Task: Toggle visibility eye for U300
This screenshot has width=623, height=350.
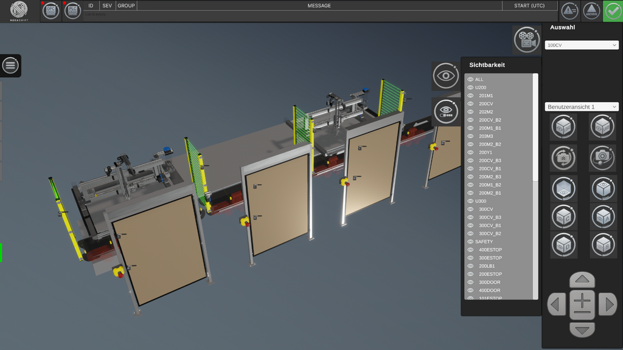Action: 470,201
